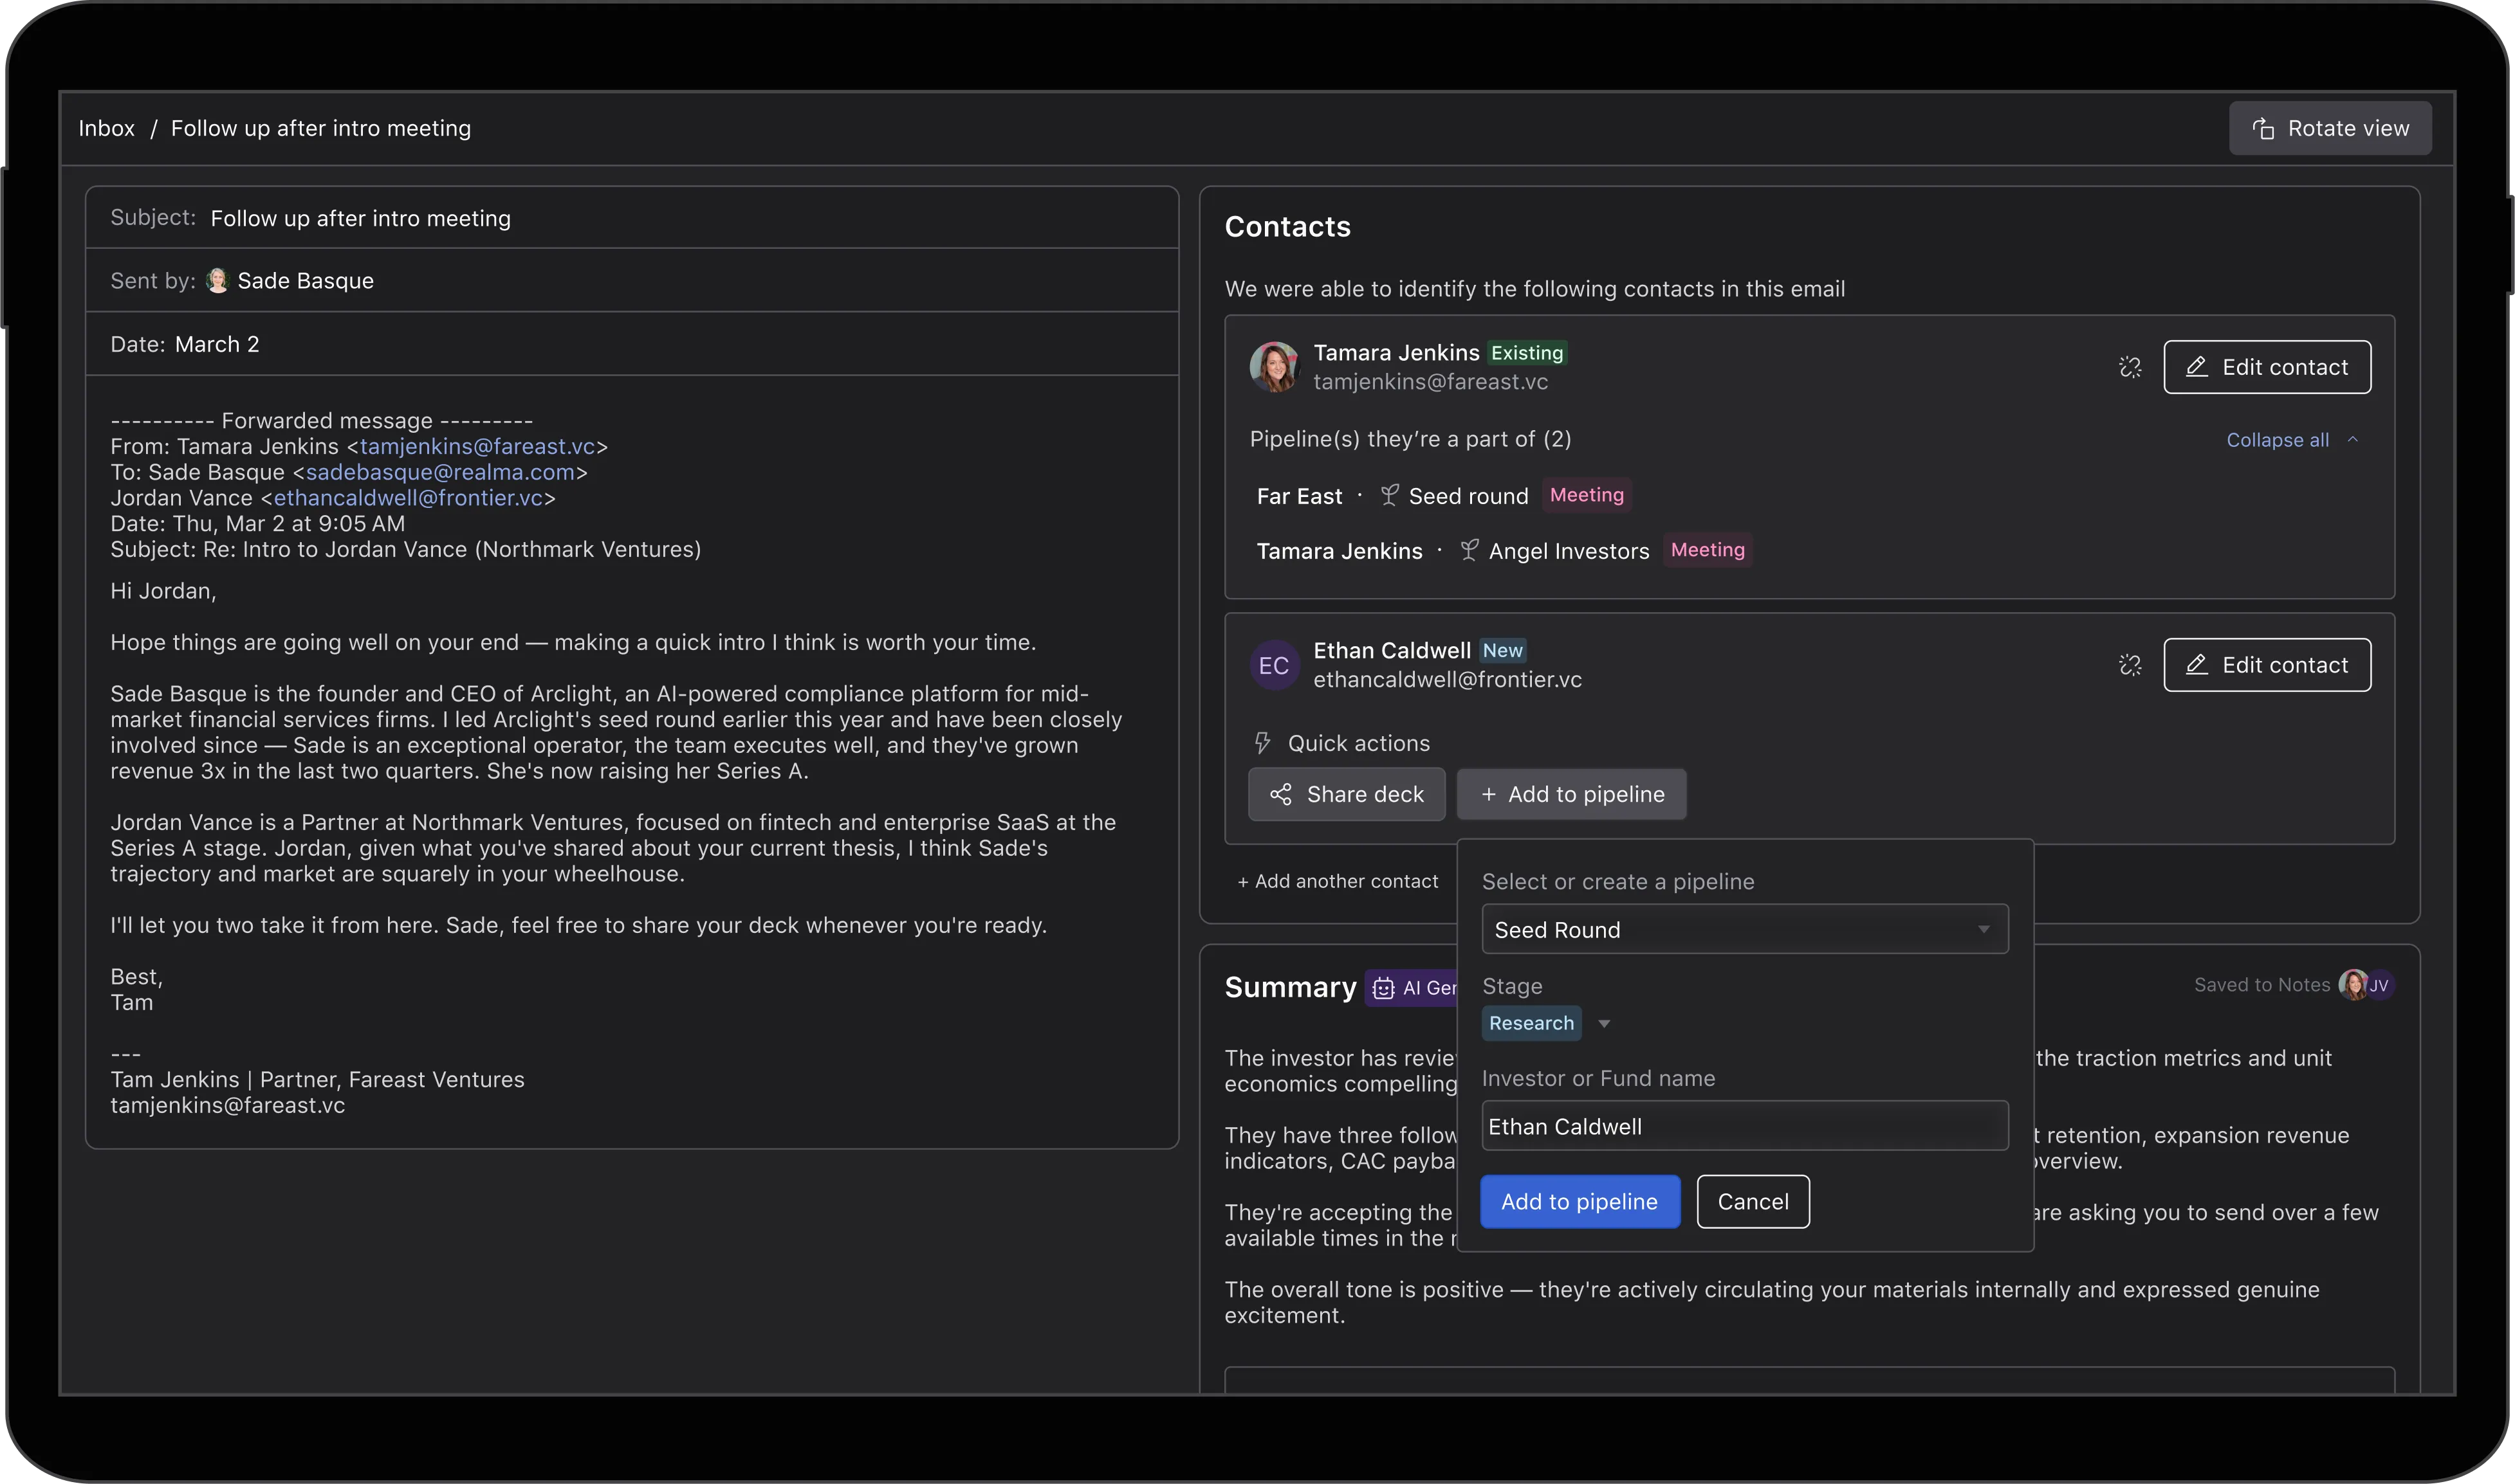Click the JV avatar near Saved to Notes
Viewport: 2515px width, 1484px height.
pyautogui.click(x=2379, y=985)
